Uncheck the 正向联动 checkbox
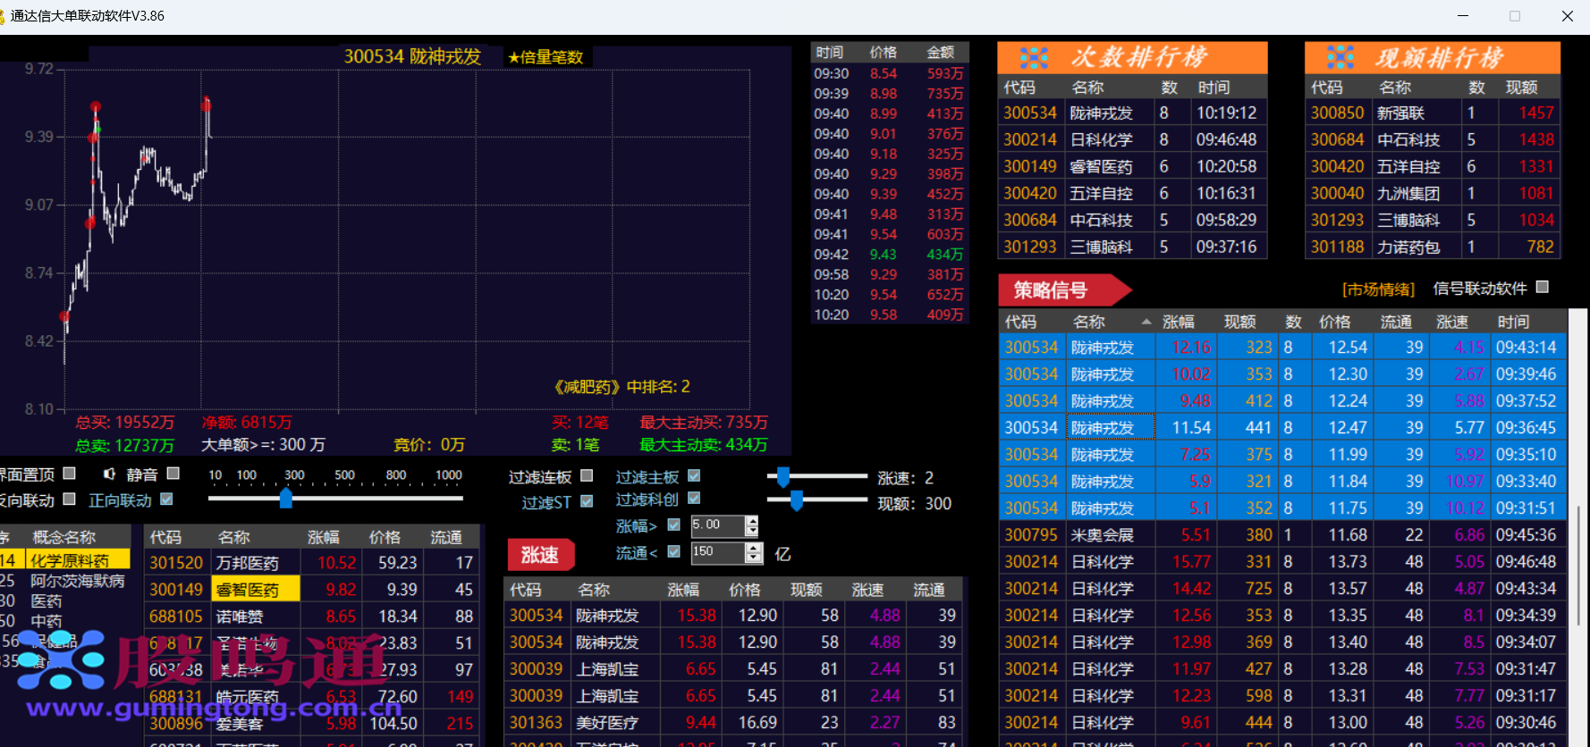 point(166,499)
